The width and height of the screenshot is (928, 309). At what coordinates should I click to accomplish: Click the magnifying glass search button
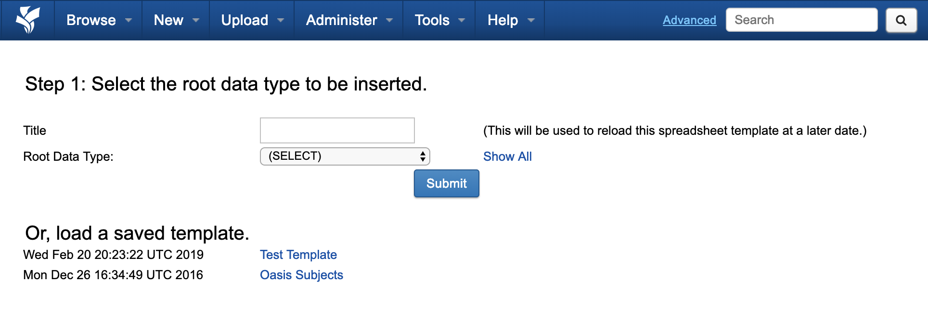[x=901, y=20]
